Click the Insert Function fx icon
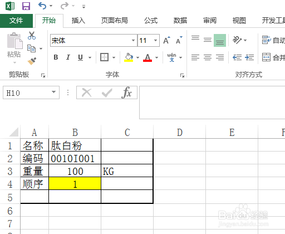This screenshot has height=234, width=285. [127, 92]
